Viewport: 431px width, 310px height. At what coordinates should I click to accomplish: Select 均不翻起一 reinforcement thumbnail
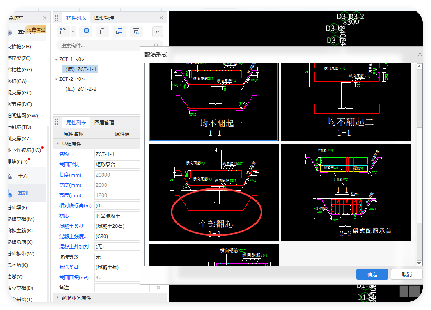pyautogui.click(x=213, y=102)
